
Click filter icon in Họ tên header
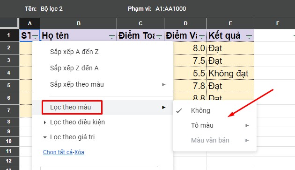pyautogui.click(x=112, y=37)
